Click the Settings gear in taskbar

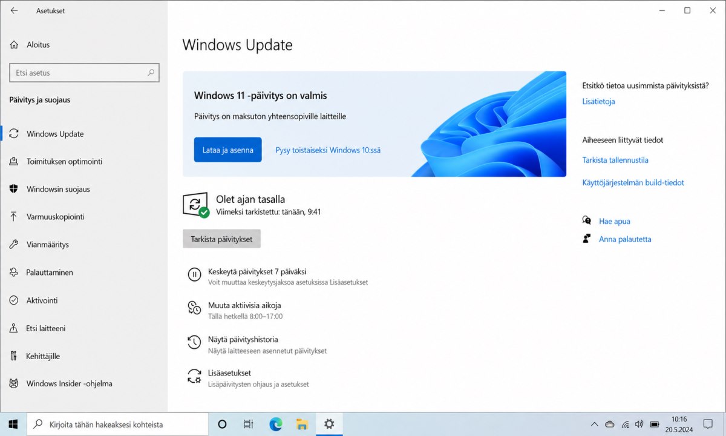pyautogui.click(x=329, y=424)
